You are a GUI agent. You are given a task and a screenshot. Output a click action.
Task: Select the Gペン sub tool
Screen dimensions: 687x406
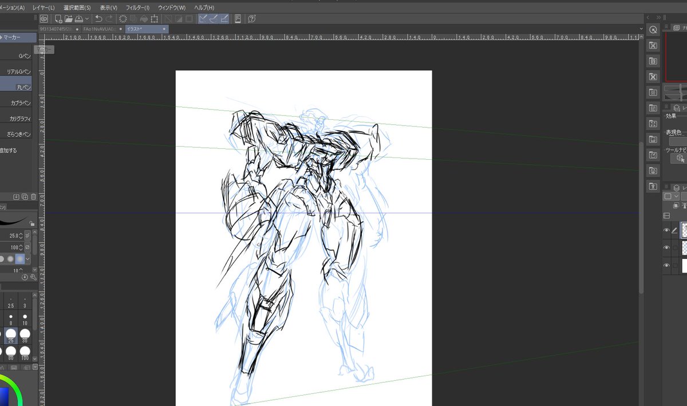pos(17,56)
